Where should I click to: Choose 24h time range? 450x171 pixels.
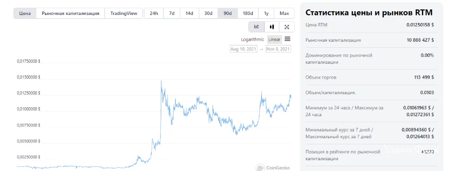click(x=154, y=13)
